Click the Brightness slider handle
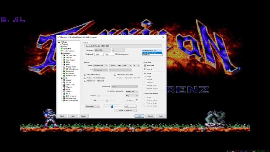This screenshot has height=152, width=270. click(x=112, y=106)
